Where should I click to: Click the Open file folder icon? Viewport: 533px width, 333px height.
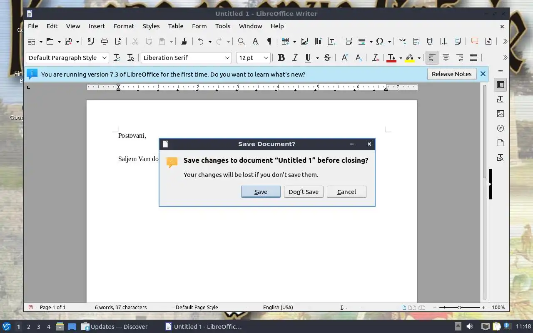click(50, 41)
